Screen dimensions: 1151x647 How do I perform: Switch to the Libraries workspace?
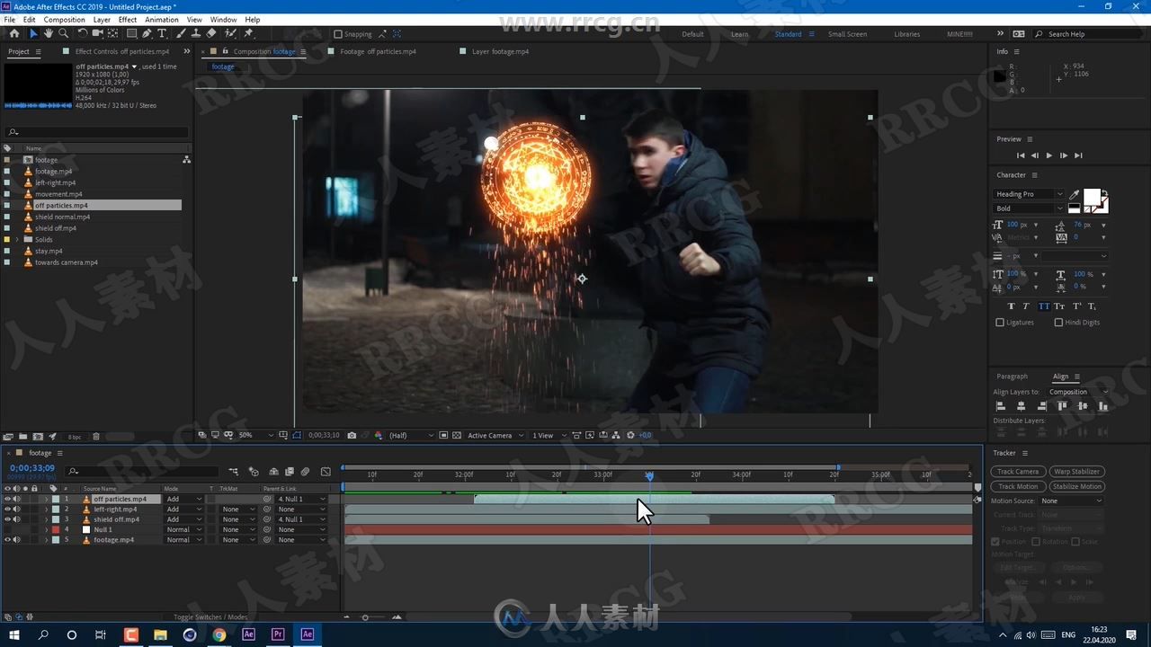point(906,34)
